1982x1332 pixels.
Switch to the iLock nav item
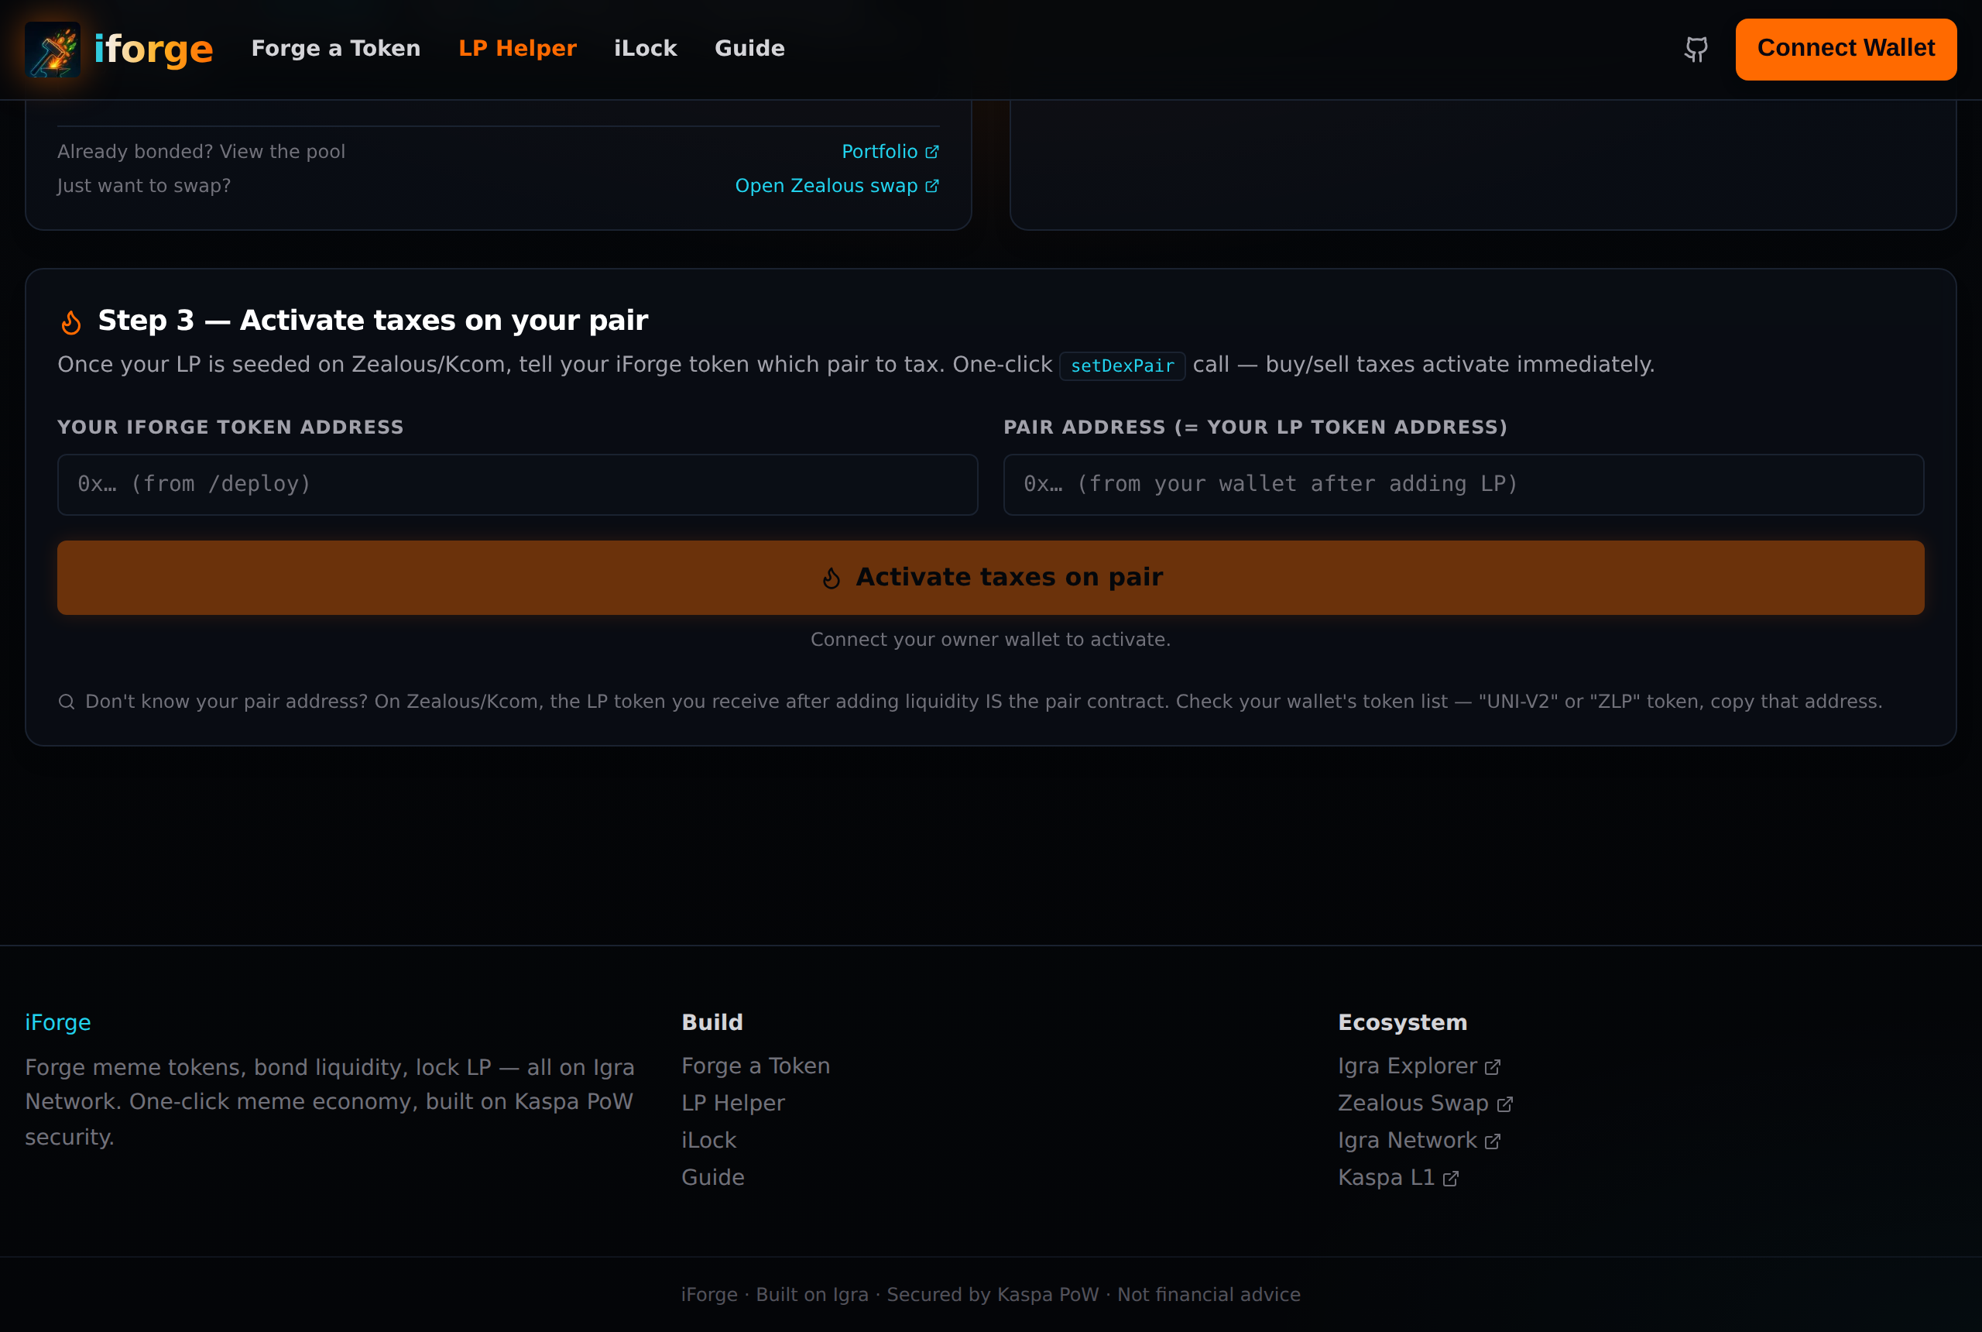[646, 49]
